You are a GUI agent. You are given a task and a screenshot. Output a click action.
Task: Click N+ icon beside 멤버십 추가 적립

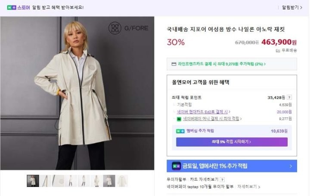pyautogui.click(x=180, y=131)
